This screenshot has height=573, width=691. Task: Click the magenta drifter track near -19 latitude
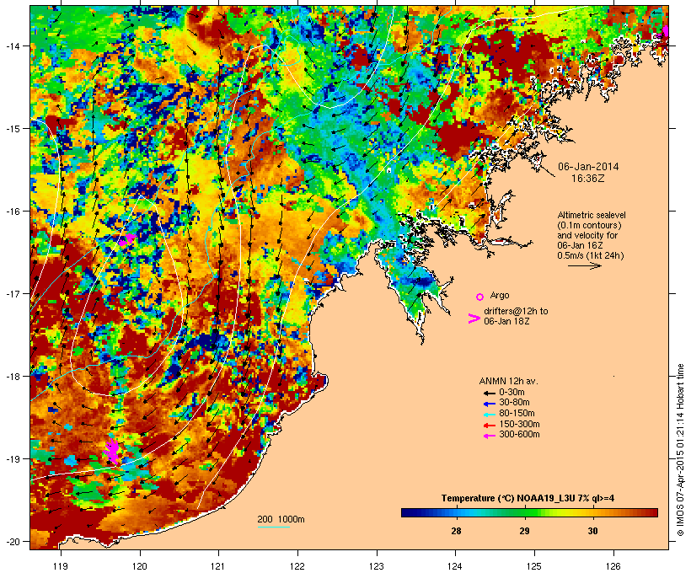click(112, 451)
